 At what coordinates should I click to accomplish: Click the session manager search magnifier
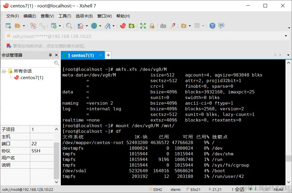tap(57, 63)
